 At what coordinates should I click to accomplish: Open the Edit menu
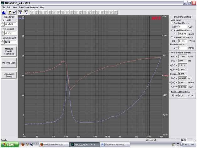(9, 8)
